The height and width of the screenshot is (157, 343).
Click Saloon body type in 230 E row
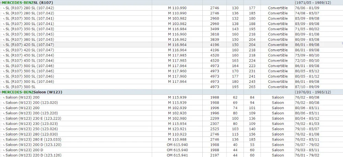click(x=278, y=118)
